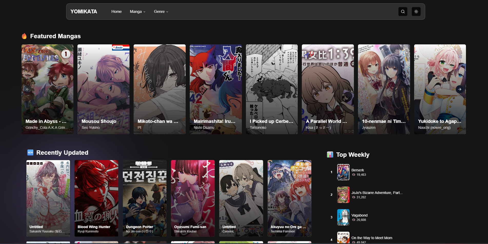Open the Mousou Shoujo featured card
Viewport: 488px width, 244px height.
[103, 89]
